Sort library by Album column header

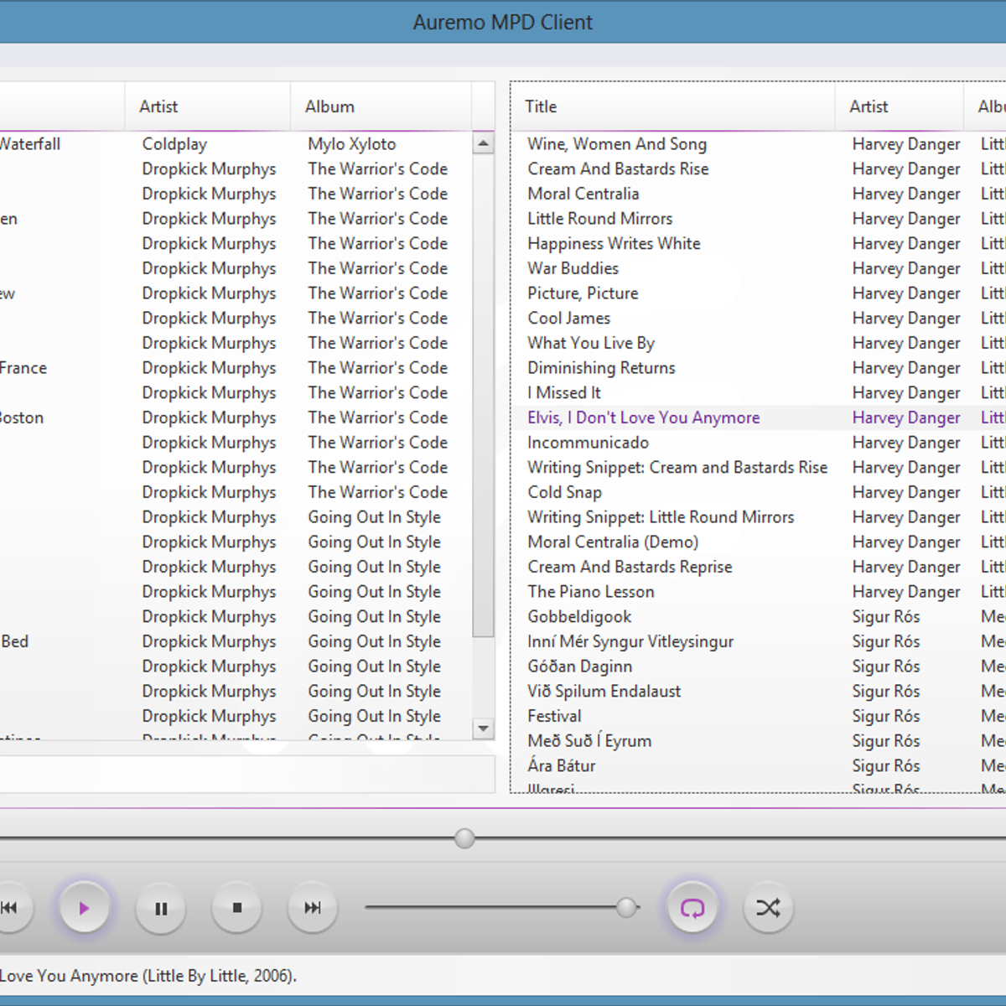381,106
